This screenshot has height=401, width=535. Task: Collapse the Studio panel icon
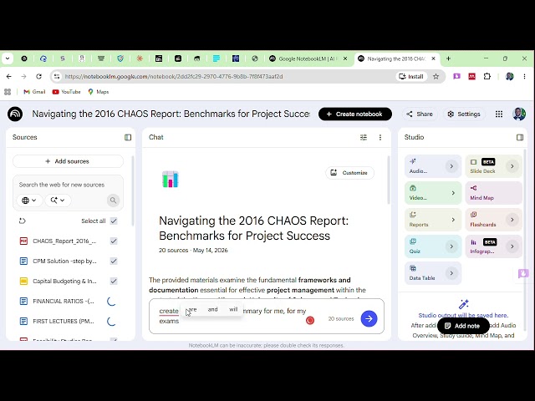(520, 137)
